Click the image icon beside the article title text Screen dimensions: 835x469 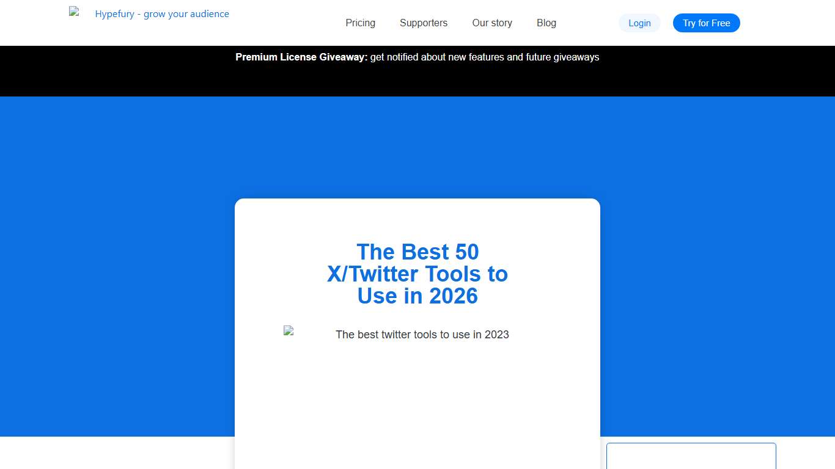coord(287,330)
